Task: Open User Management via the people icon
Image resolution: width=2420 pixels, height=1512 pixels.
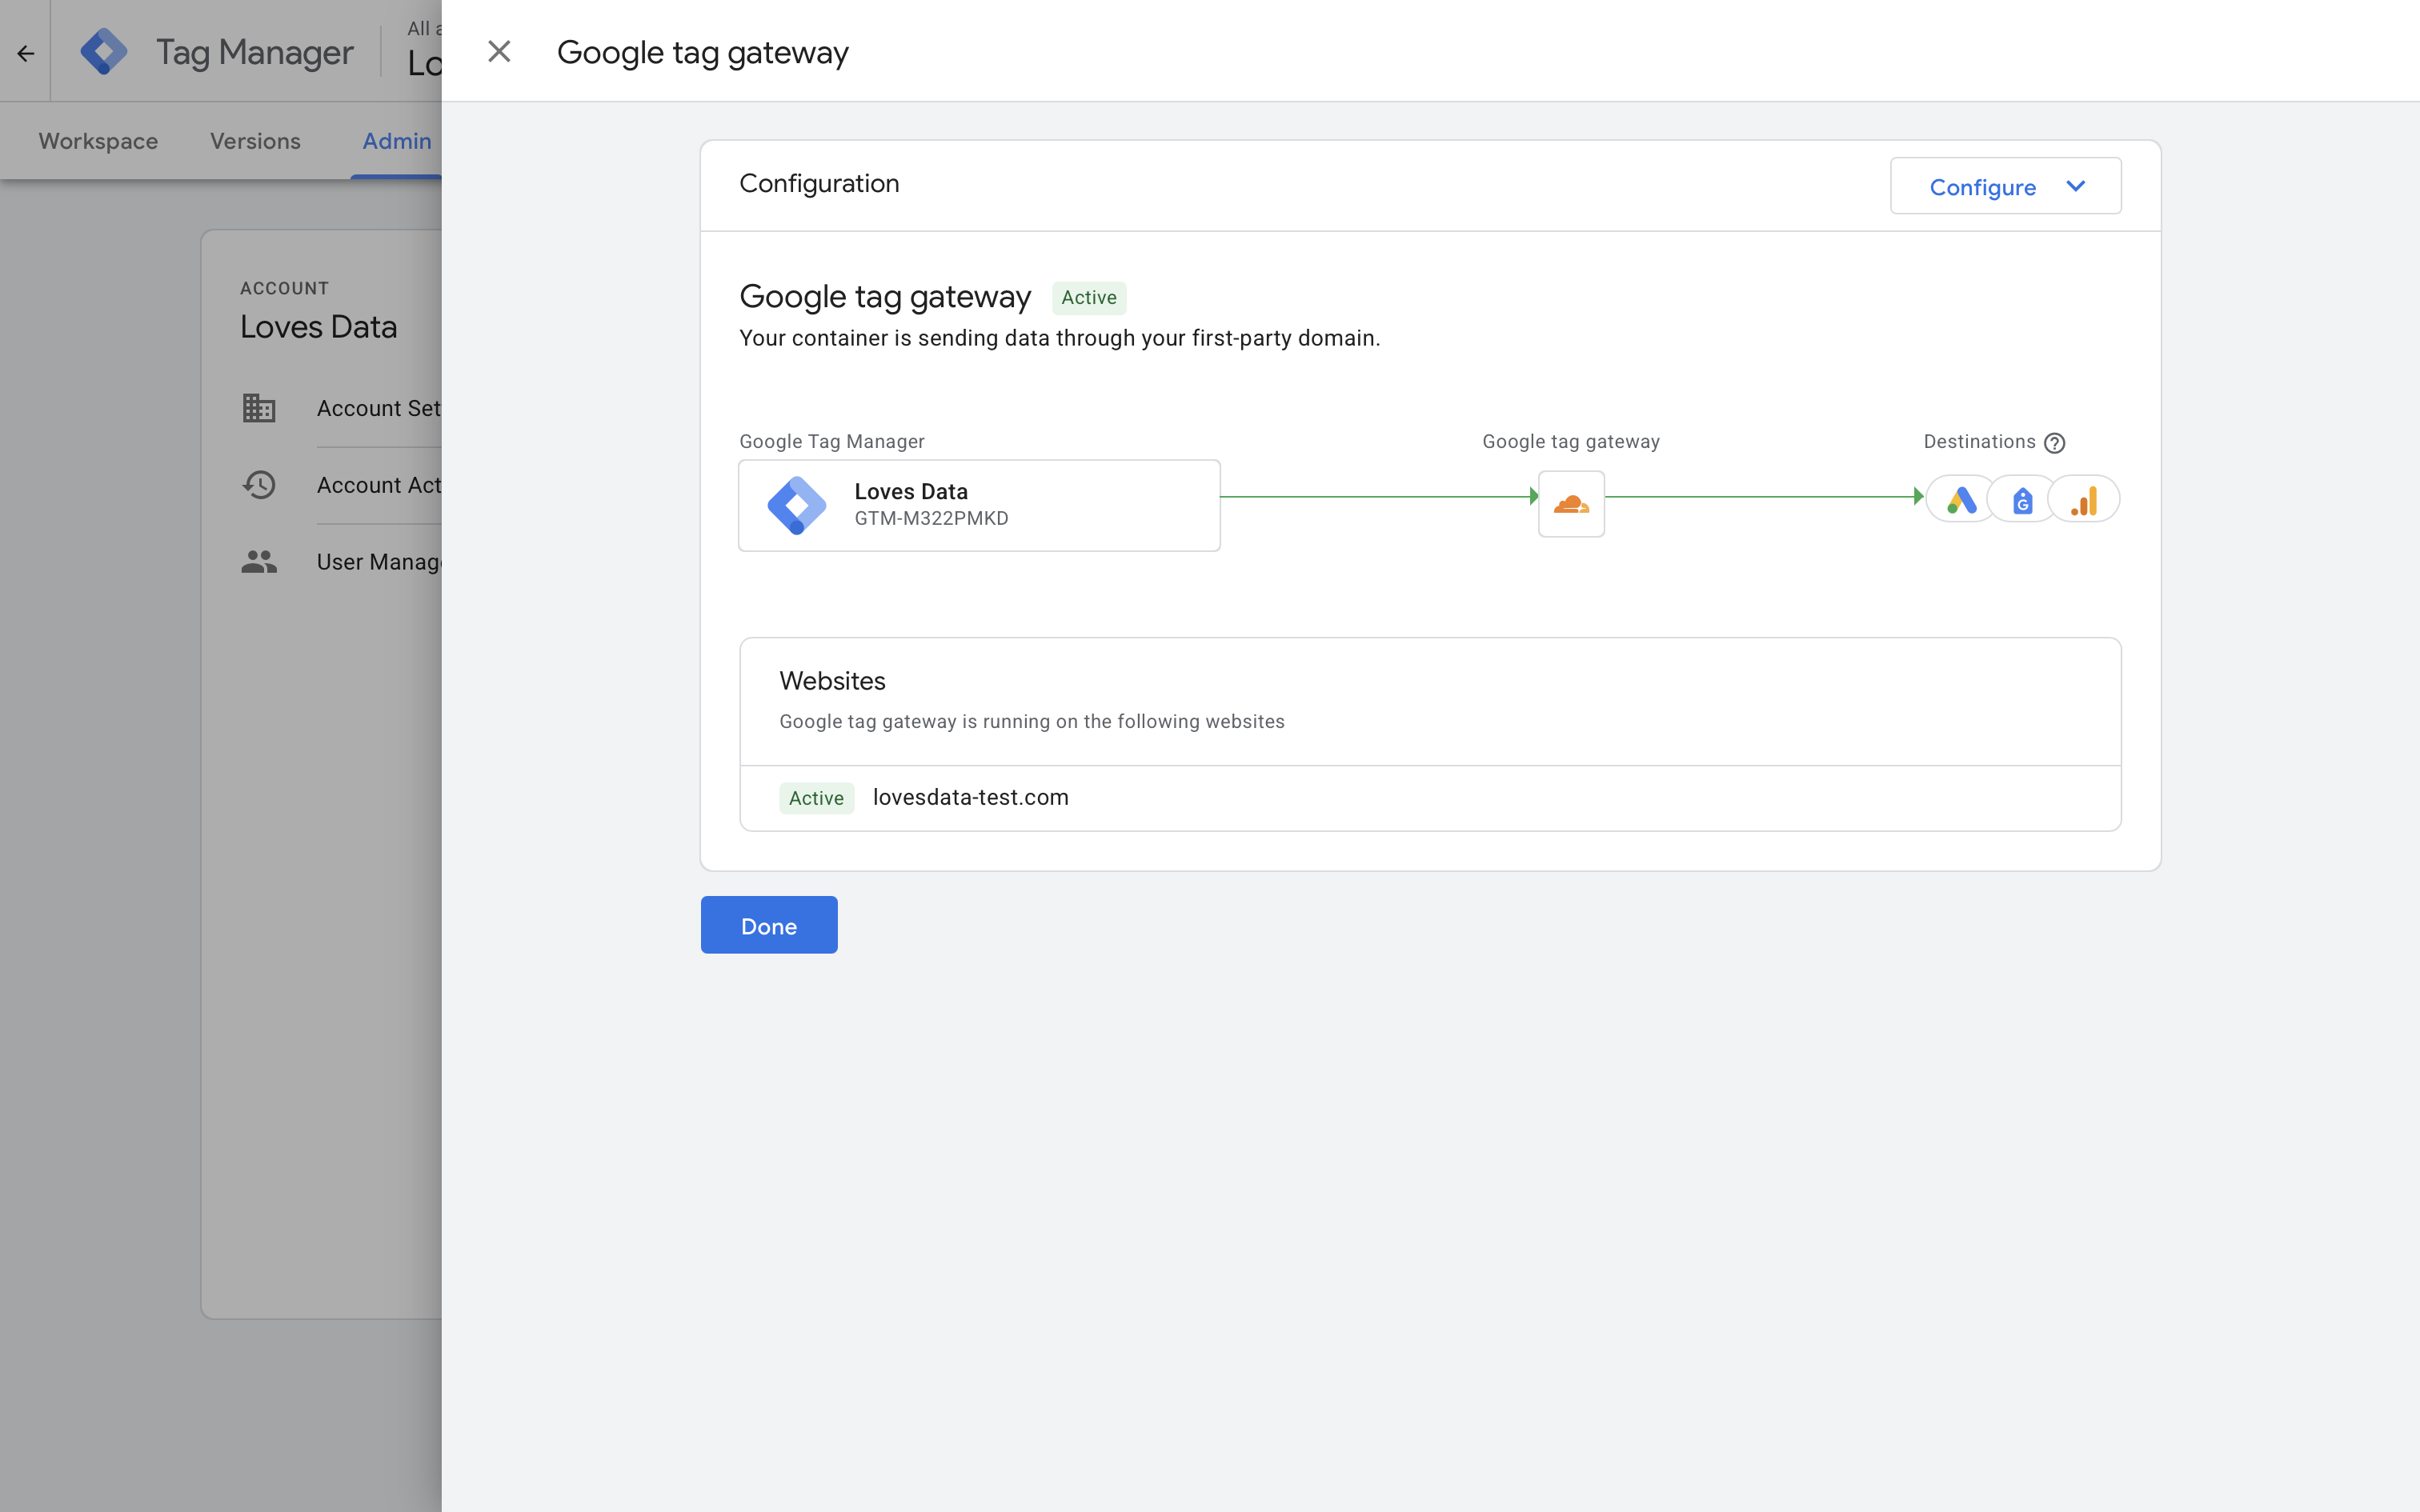Action: (x=258, y=561)
